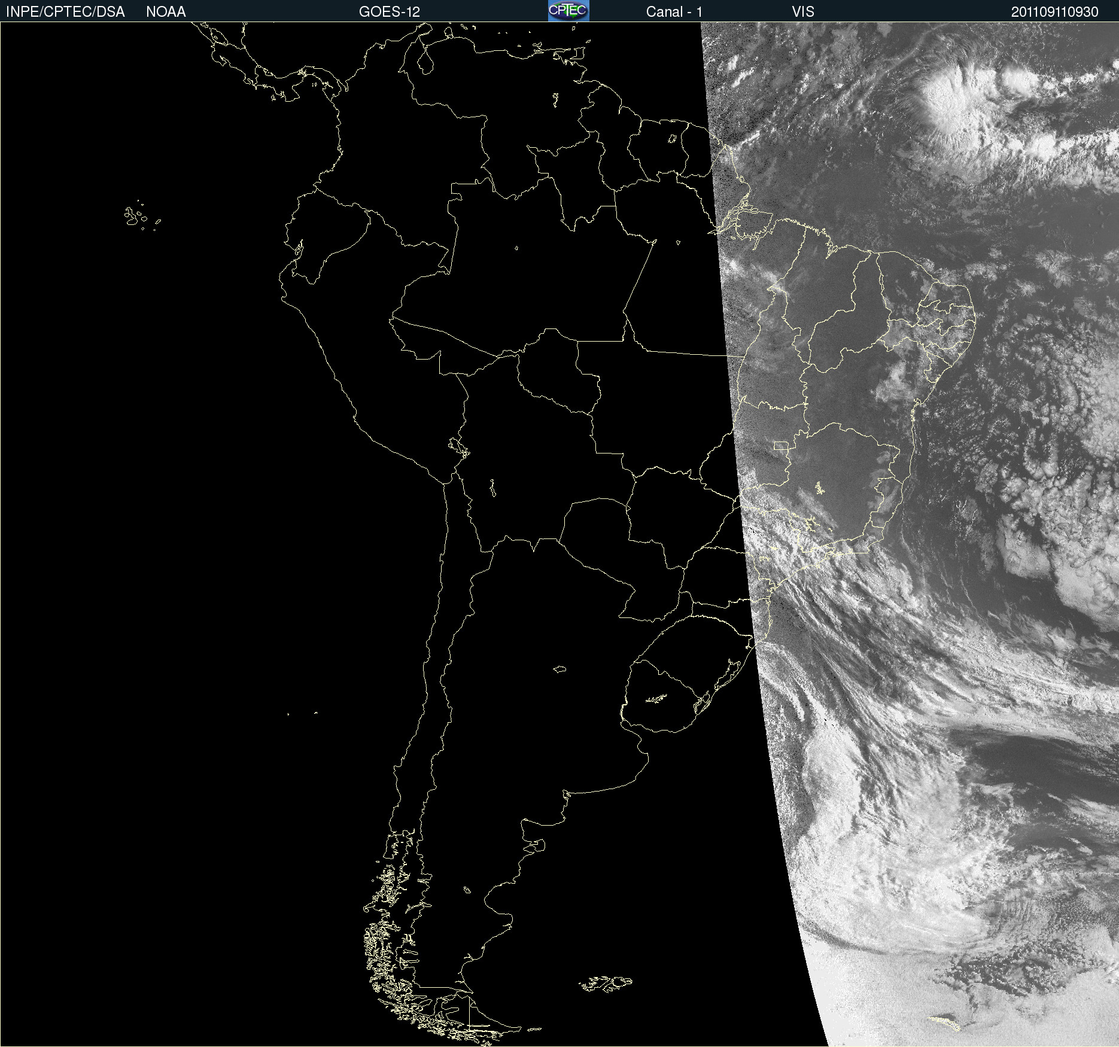
Task: Click the Canal - 1 label
Action: (674, 12)
